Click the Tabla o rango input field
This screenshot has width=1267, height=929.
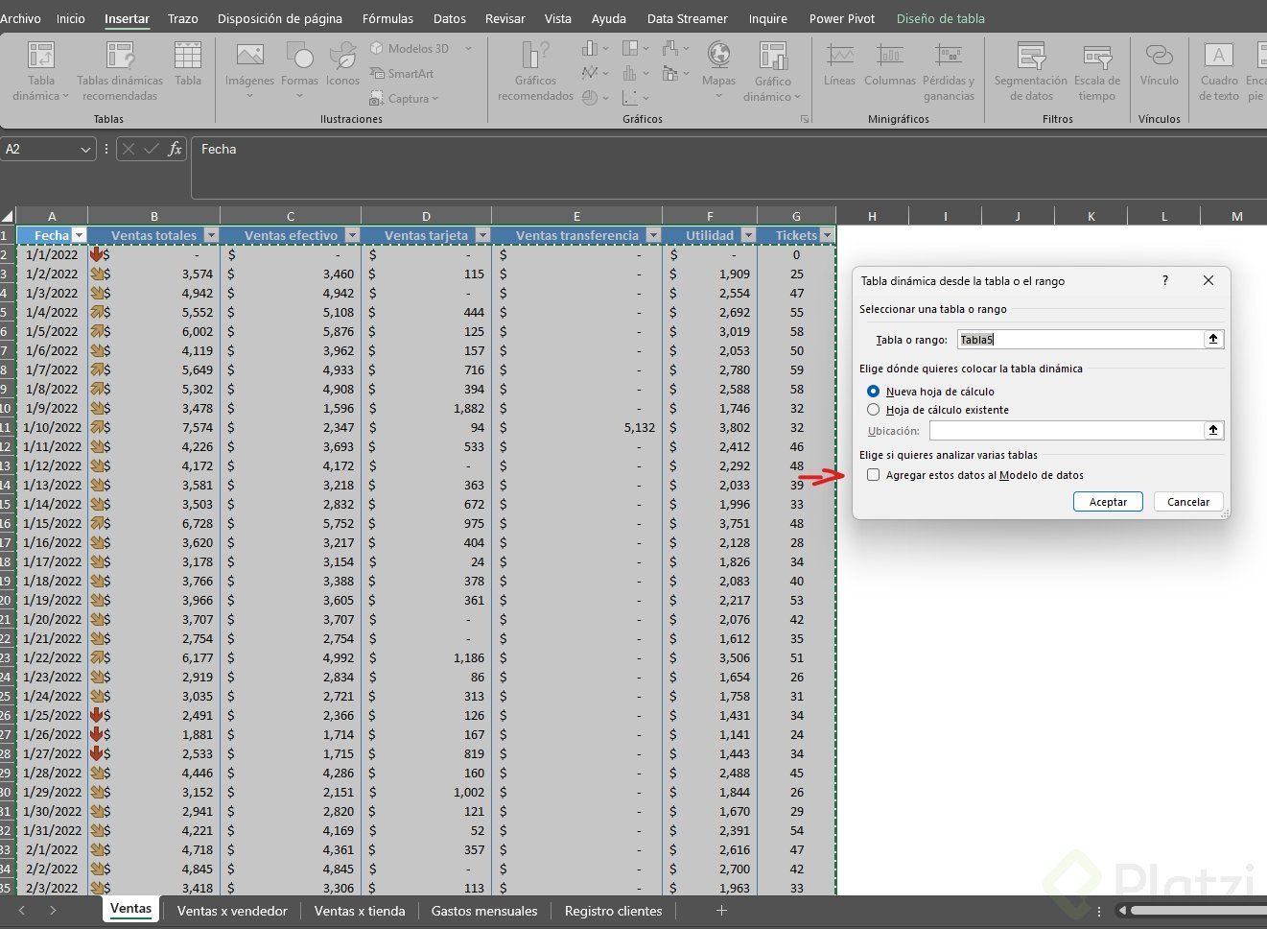(1080, 340)
